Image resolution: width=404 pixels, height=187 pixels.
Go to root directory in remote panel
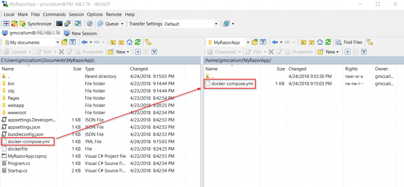coord(312,42)
